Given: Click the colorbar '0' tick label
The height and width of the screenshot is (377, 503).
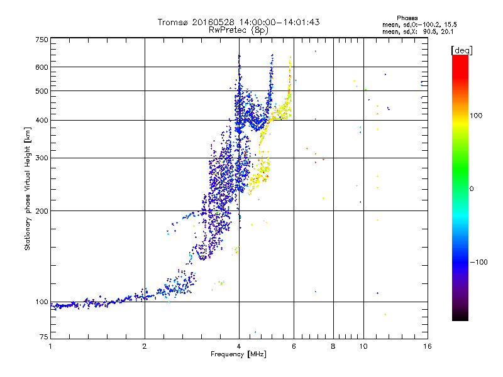Looking at the screenshot, I should pos(471,188).
